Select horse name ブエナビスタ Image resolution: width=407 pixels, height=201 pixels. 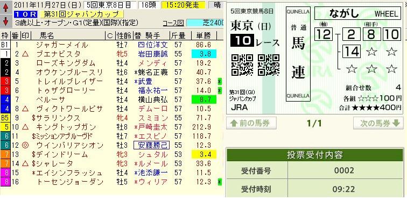click(58, 54)
